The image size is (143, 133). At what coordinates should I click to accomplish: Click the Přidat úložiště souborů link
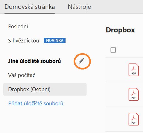(36, 103)
